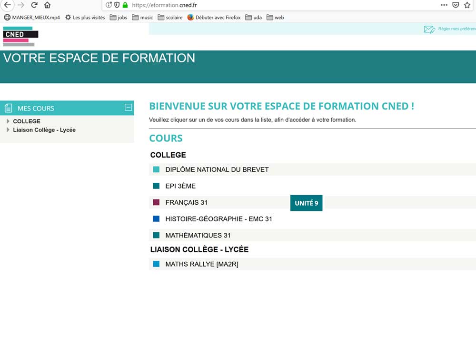
Task: Open the music bookmarks folder
Action: point(142,18)
